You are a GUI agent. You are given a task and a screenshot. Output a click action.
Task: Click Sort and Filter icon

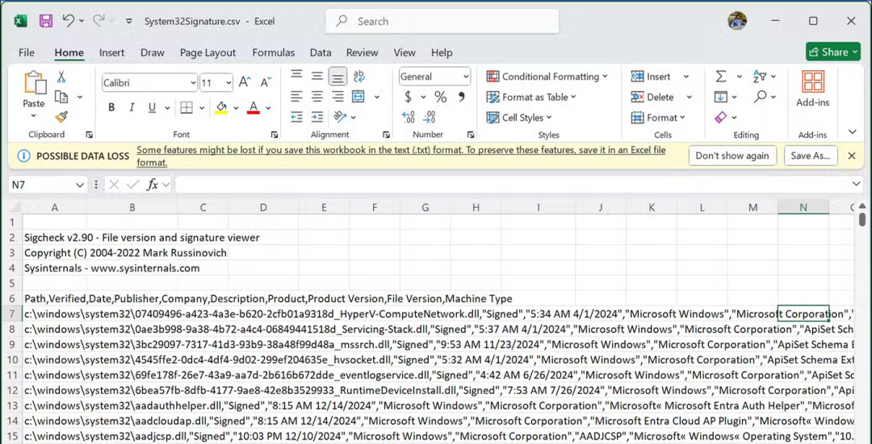pyautogui.click(x=760, y=76)
